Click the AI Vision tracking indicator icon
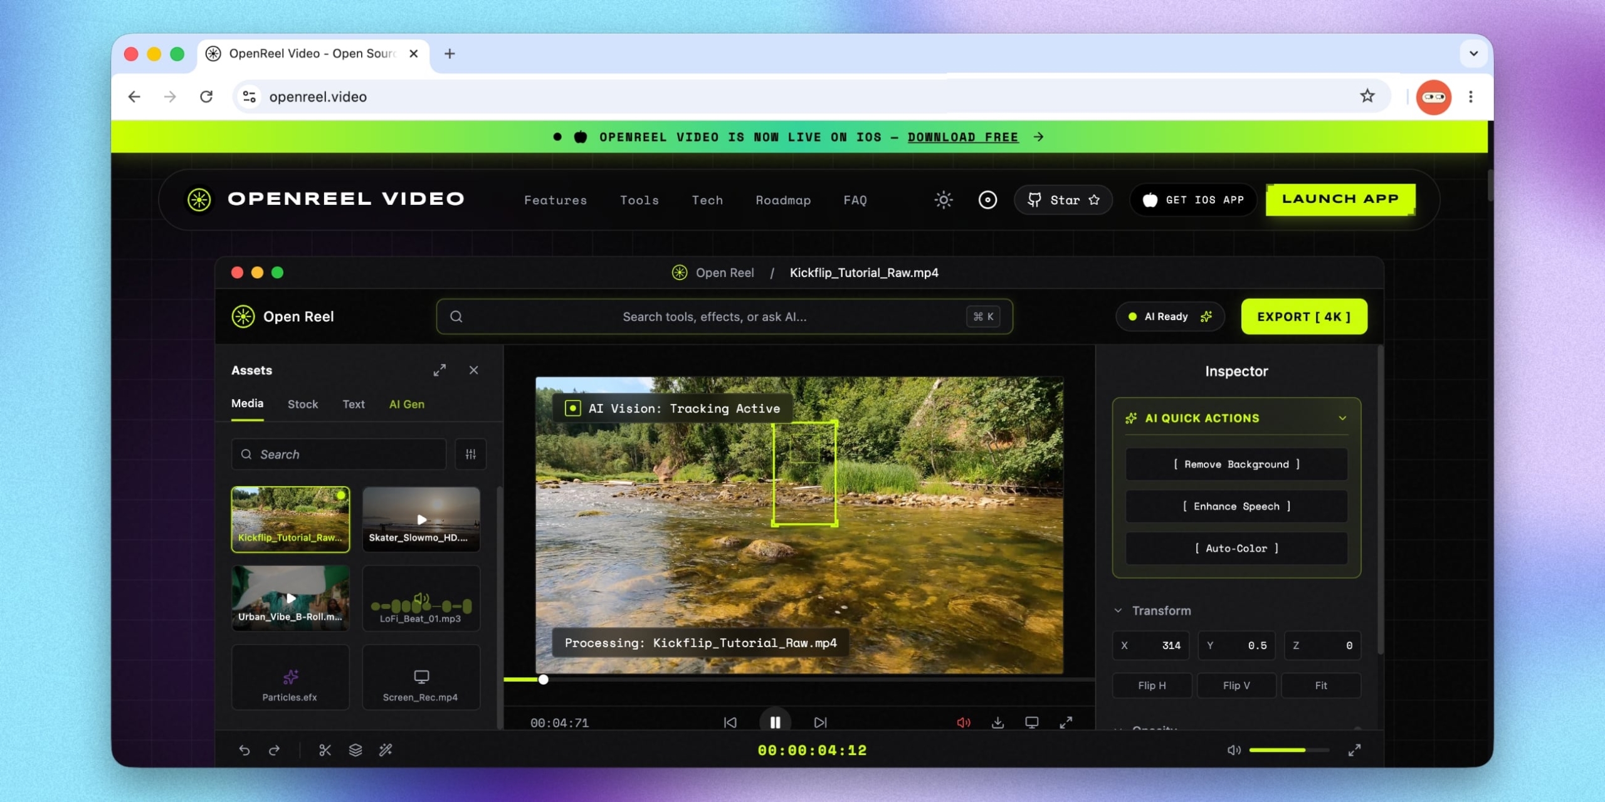The height and width of the screenshot is (802, 1605). (572, 409)
